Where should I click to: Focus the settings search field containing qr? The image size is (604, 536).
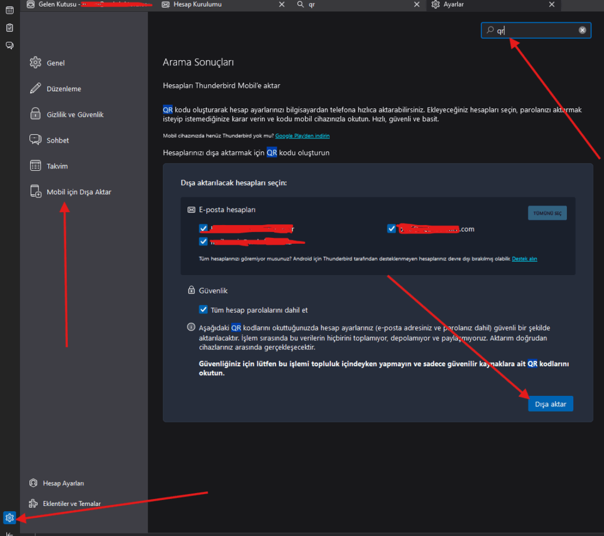point(536,31)
